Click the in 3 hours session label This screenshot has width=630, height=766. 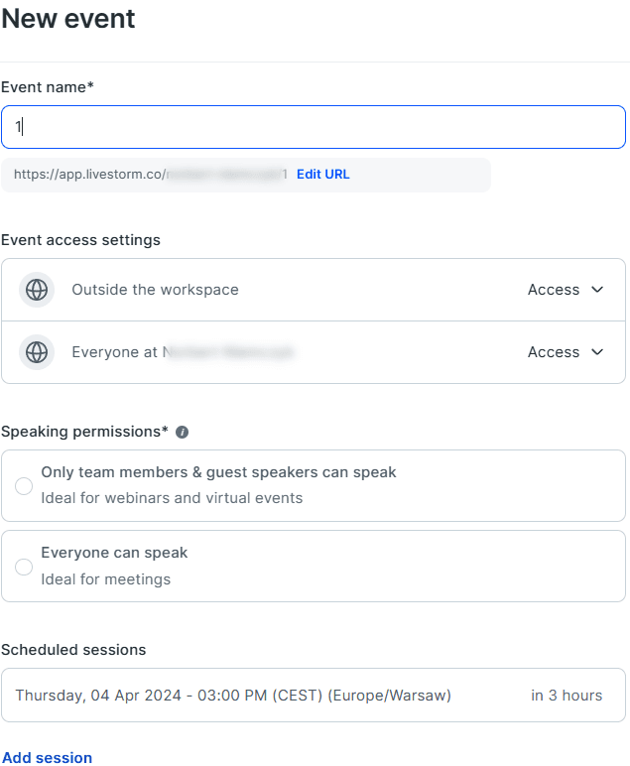(x=567, y=696)
